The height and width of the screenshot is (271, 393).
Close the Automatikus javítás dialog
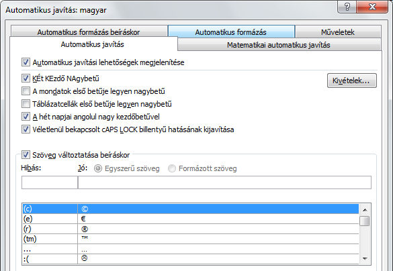(372, 7)
